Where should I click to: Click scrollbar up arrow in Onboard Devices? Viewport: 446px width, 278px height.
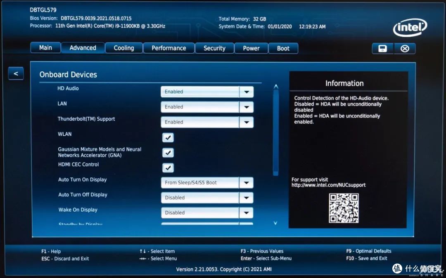click(x=275, y=86)
